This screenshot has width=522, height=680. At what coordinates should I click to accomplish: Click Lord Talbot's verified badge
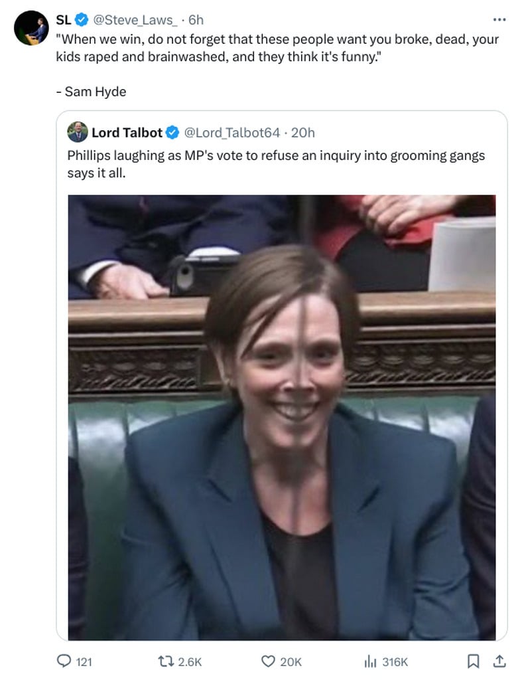click(x=172, y=132)
